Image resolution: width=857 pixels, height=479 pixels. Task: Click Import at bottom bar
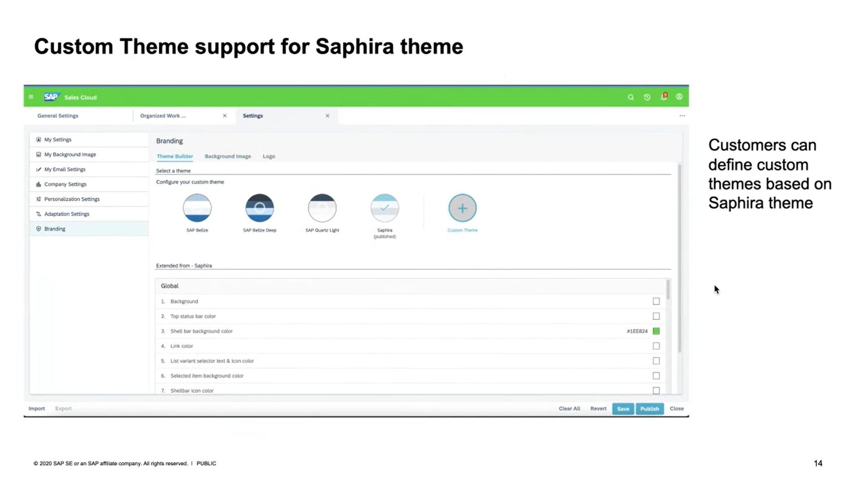[36, 409]
